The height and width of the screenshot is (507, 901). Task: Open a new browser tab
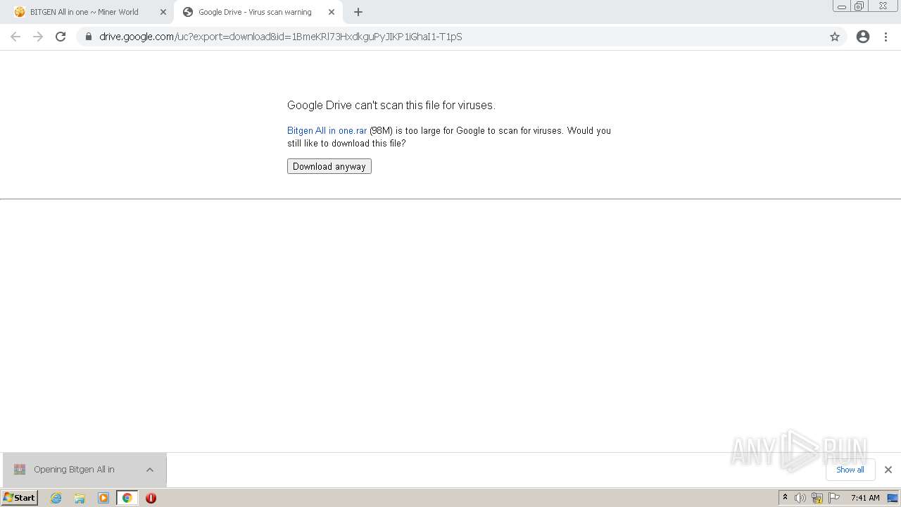pos(358,12)
